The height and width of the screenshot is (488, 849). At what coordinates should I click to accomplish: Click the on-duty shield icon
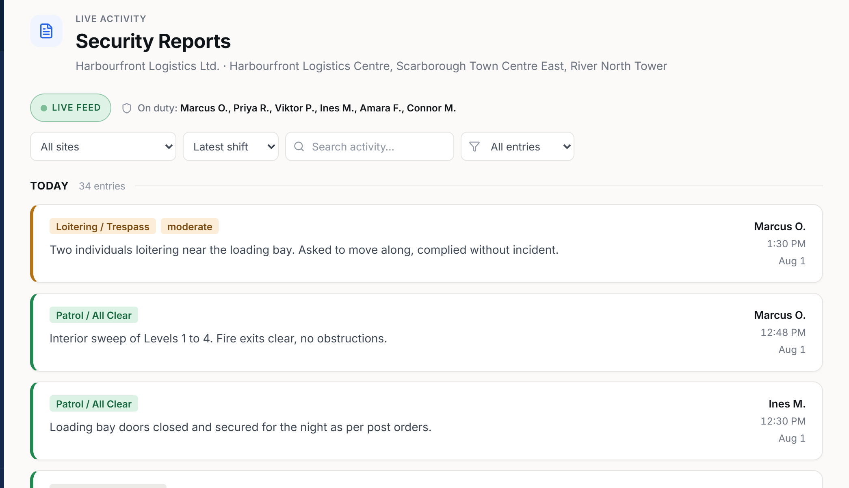coord(127,108)
